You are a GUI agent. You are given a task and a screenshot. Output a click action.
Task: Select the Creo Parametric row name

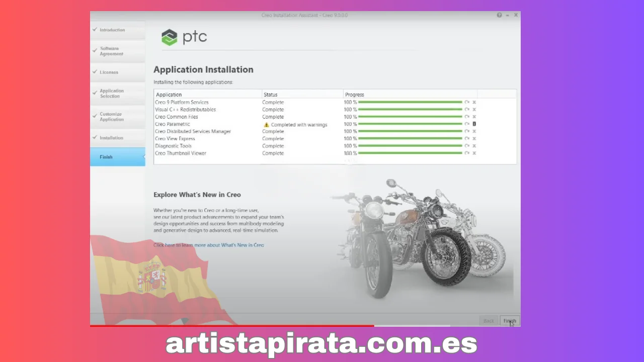click(x=173, y=124)
